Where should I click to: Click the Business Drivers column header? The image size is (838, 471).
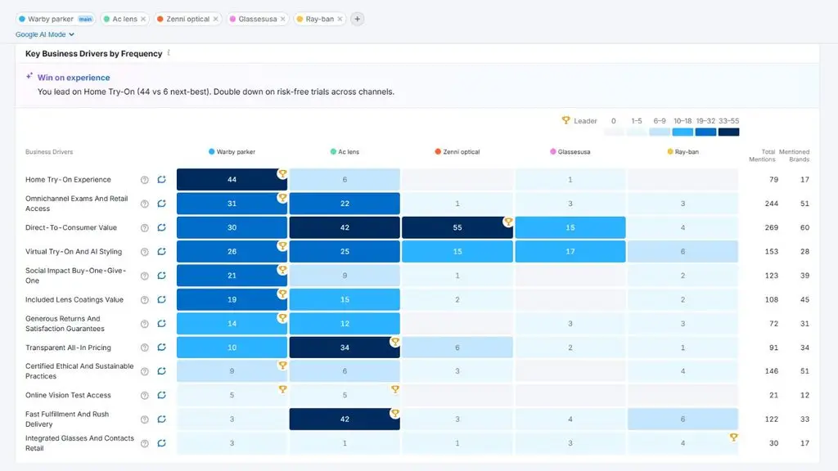tap(49, 151)
